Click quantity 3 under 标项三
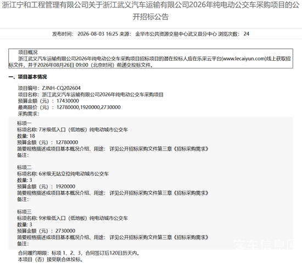 (31, 225)
